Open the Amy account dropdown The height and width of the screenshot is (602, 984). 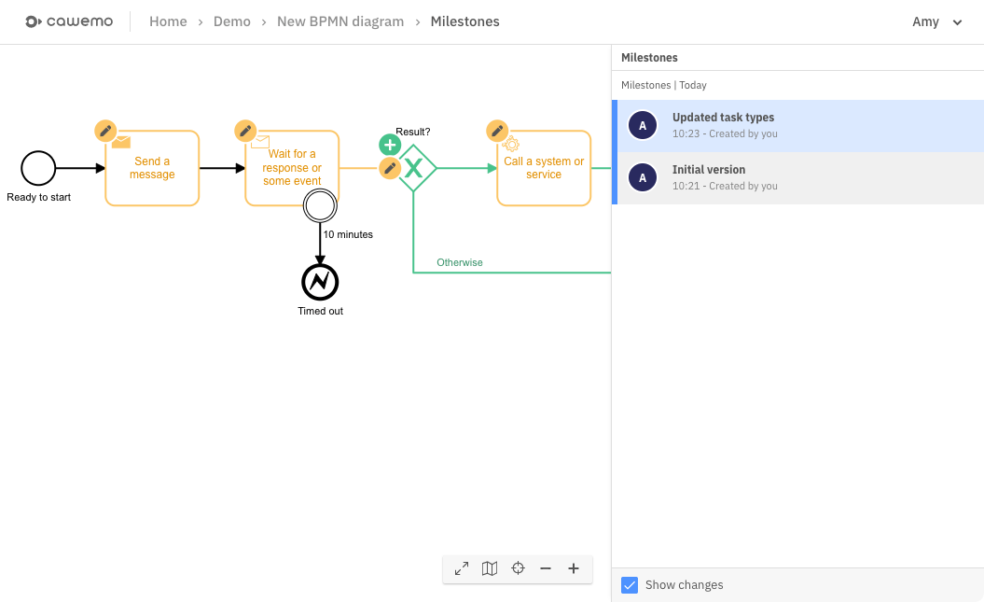click(x=937, y=21)
